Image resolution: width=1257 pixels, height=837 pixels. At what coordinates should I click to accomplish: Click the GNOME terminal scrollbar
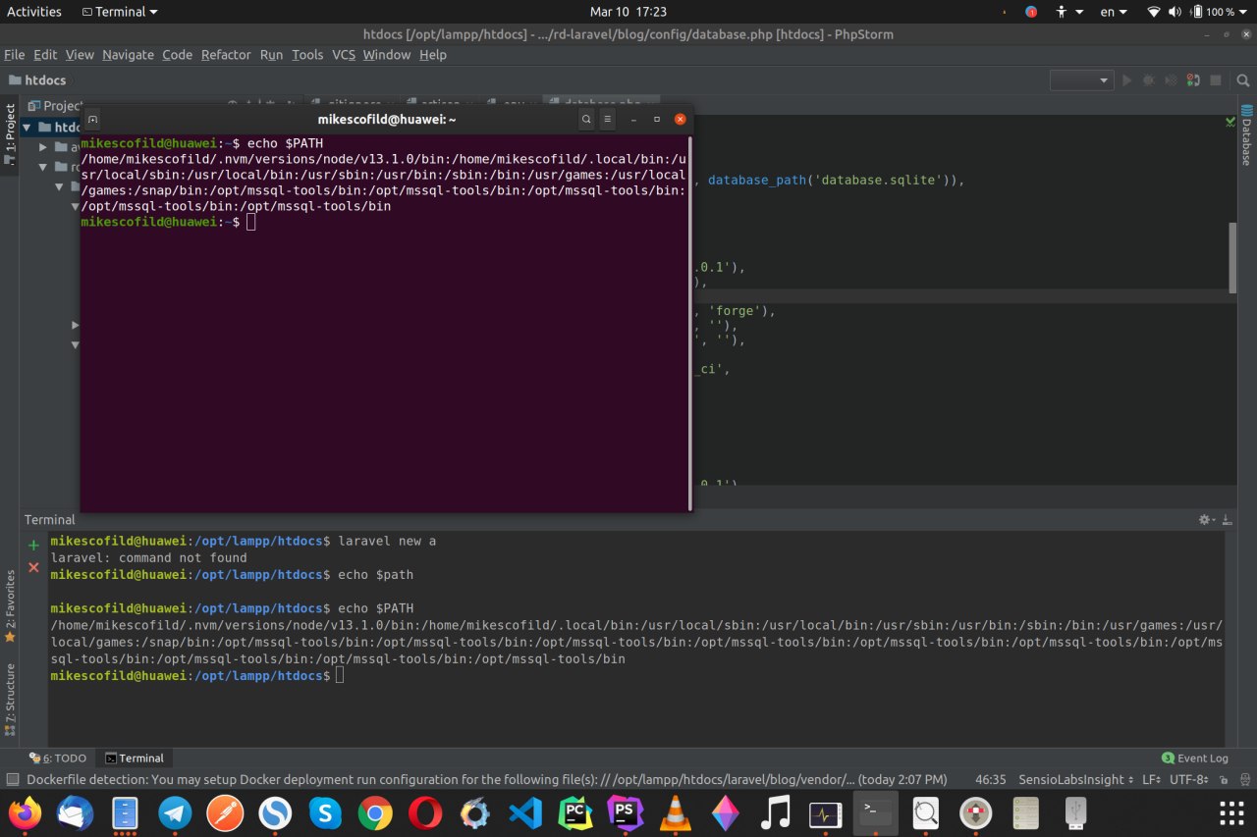(x=689, y=322)
